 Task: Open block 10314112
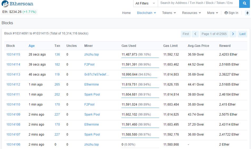point(13,85)
